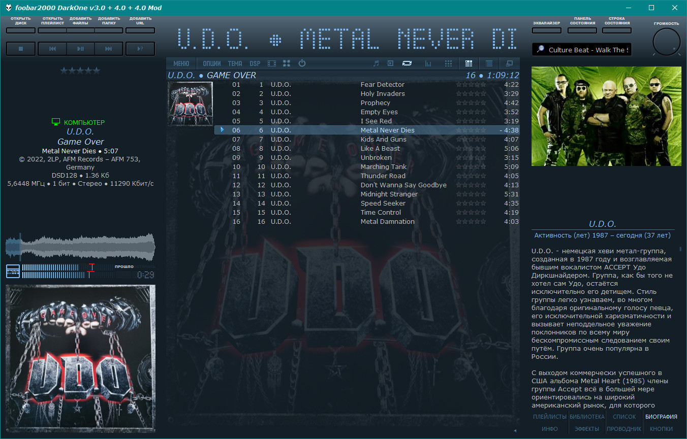687x439 pixels.
Task: Click the meter mode icon beside VU meter
Action: [x=13, y=271]
